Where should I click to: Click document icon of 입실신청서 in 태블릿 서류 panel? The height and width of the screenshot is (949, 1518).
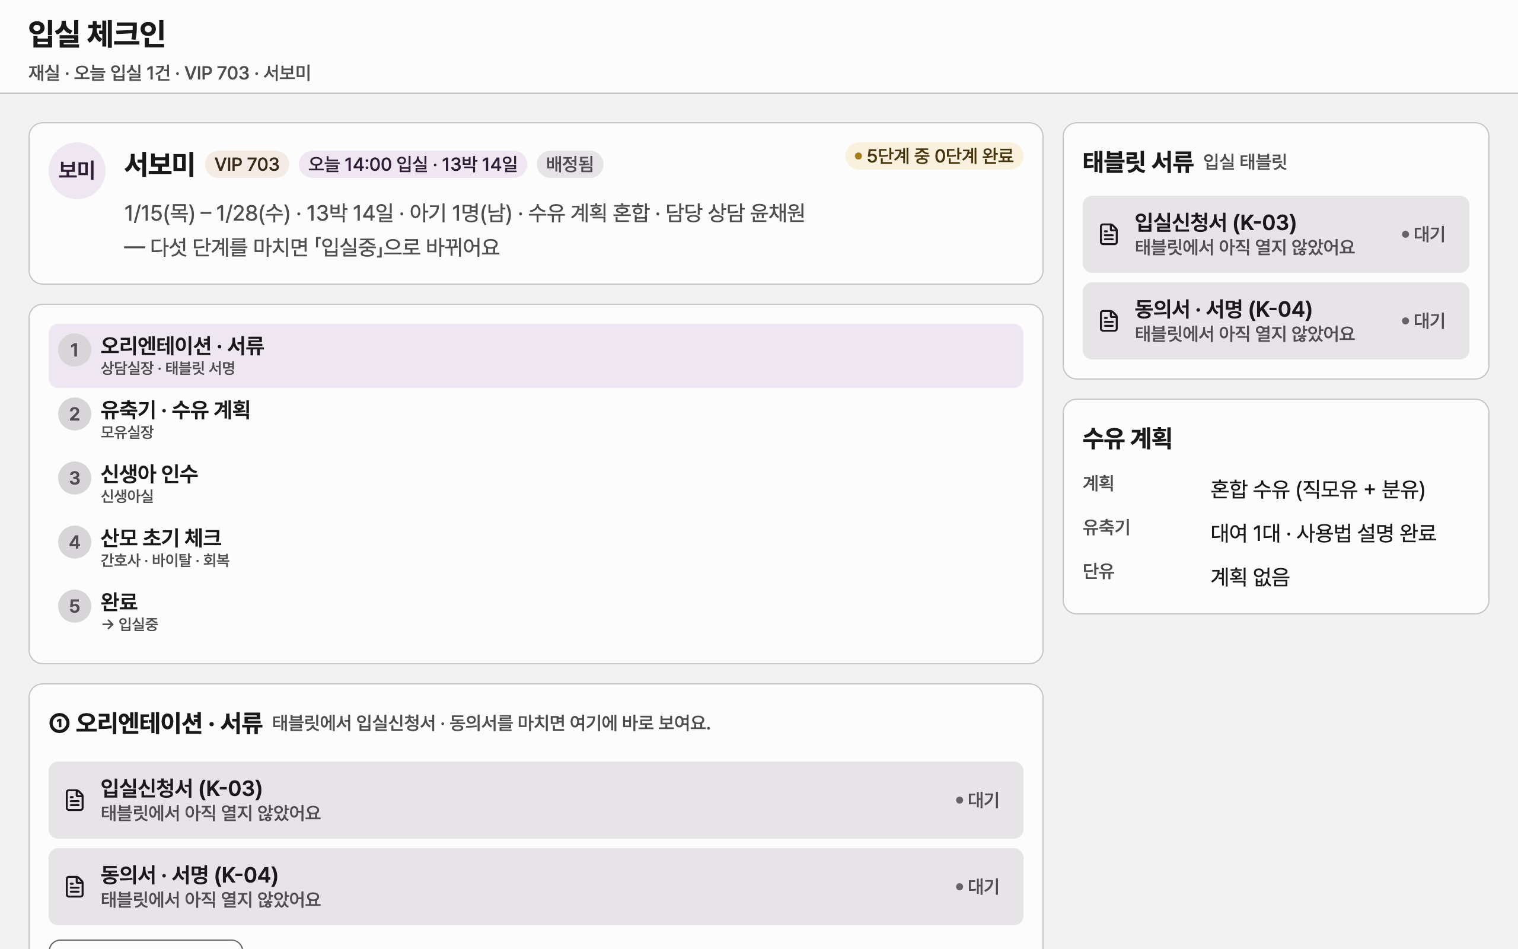point(1108,234)
